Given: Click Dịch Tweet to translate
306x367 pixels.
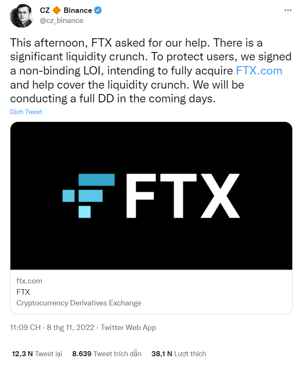Looking at the screenshot, I should 26,112.
